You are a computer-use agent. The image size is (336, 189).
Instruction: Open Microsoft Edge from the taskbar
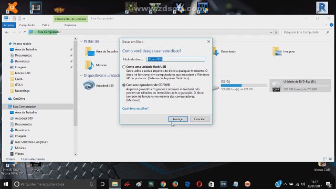pyautogui.click(x=187, y=184)
